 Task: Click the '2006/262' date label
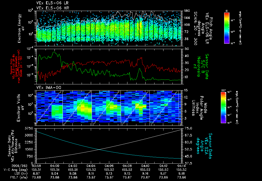coord(19,166)
